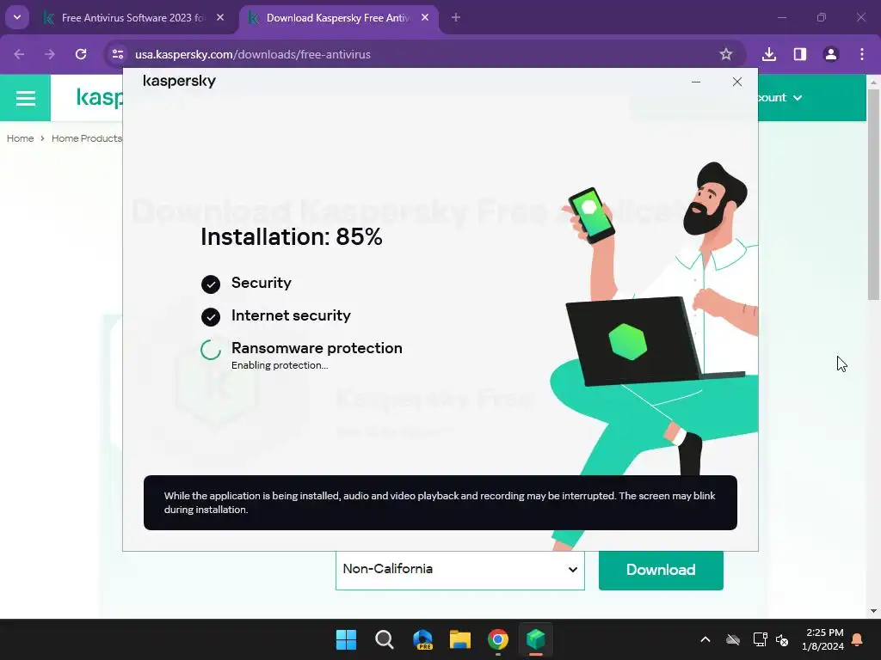Click 'Enabling protection...' status text

(x=280, y=365)
